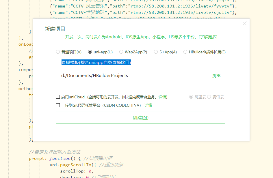Enable the 启用uniCloud checkbox
Screen dimensions: 273x178
pyautogui.click(x=58, y=97)
